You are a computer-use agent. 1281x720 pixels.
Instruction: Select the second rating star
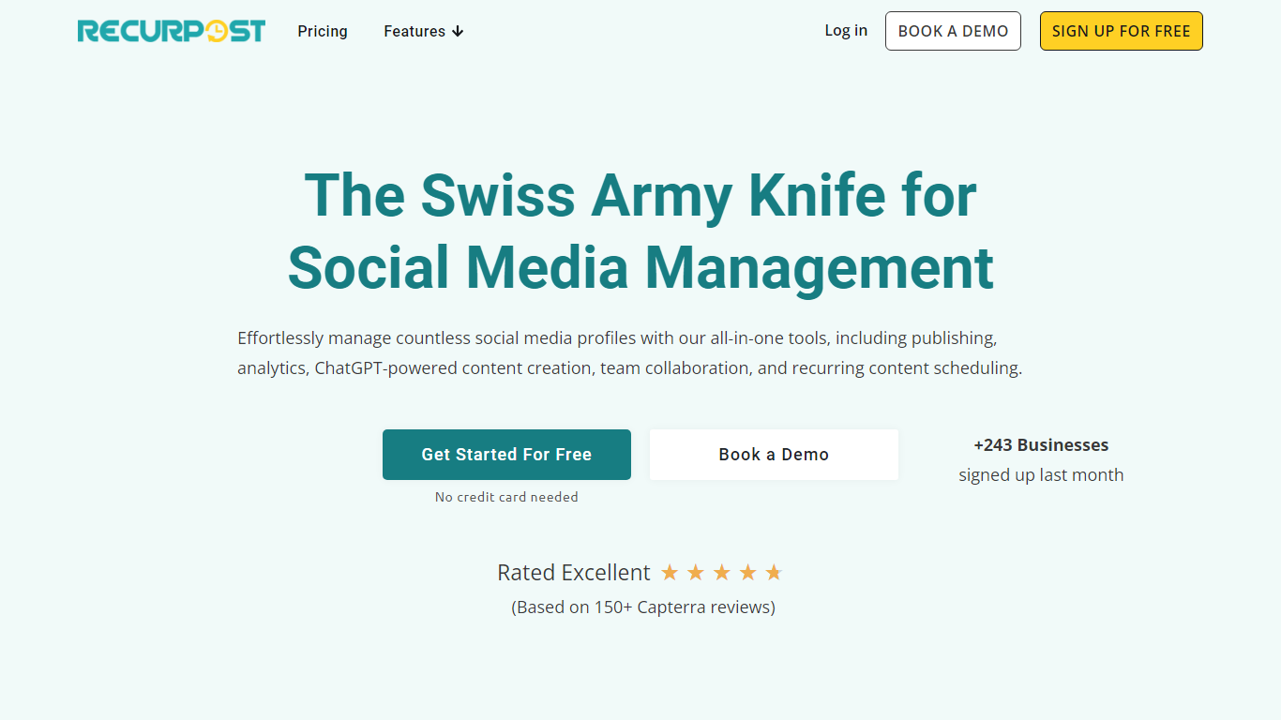pyautogui.click(x=696, y=573)
